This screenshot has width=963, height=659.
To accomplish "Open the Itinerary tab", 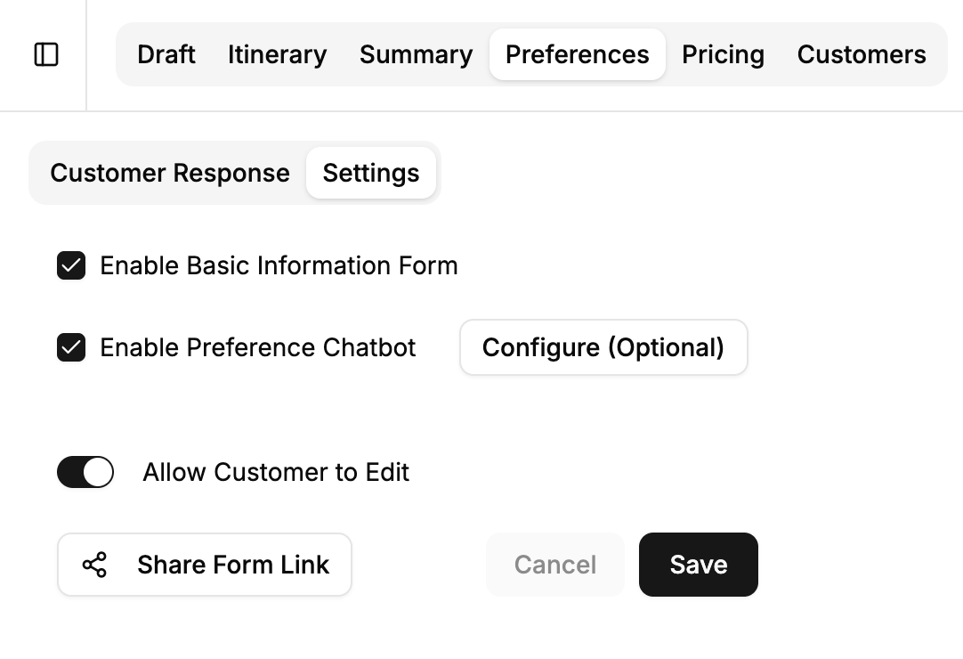I will coord(277,54).
